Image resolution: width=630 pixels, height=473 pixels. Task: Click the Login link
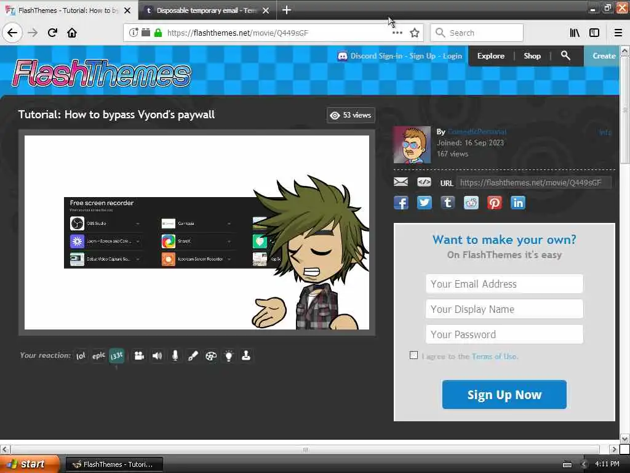[x=452, y=56]
